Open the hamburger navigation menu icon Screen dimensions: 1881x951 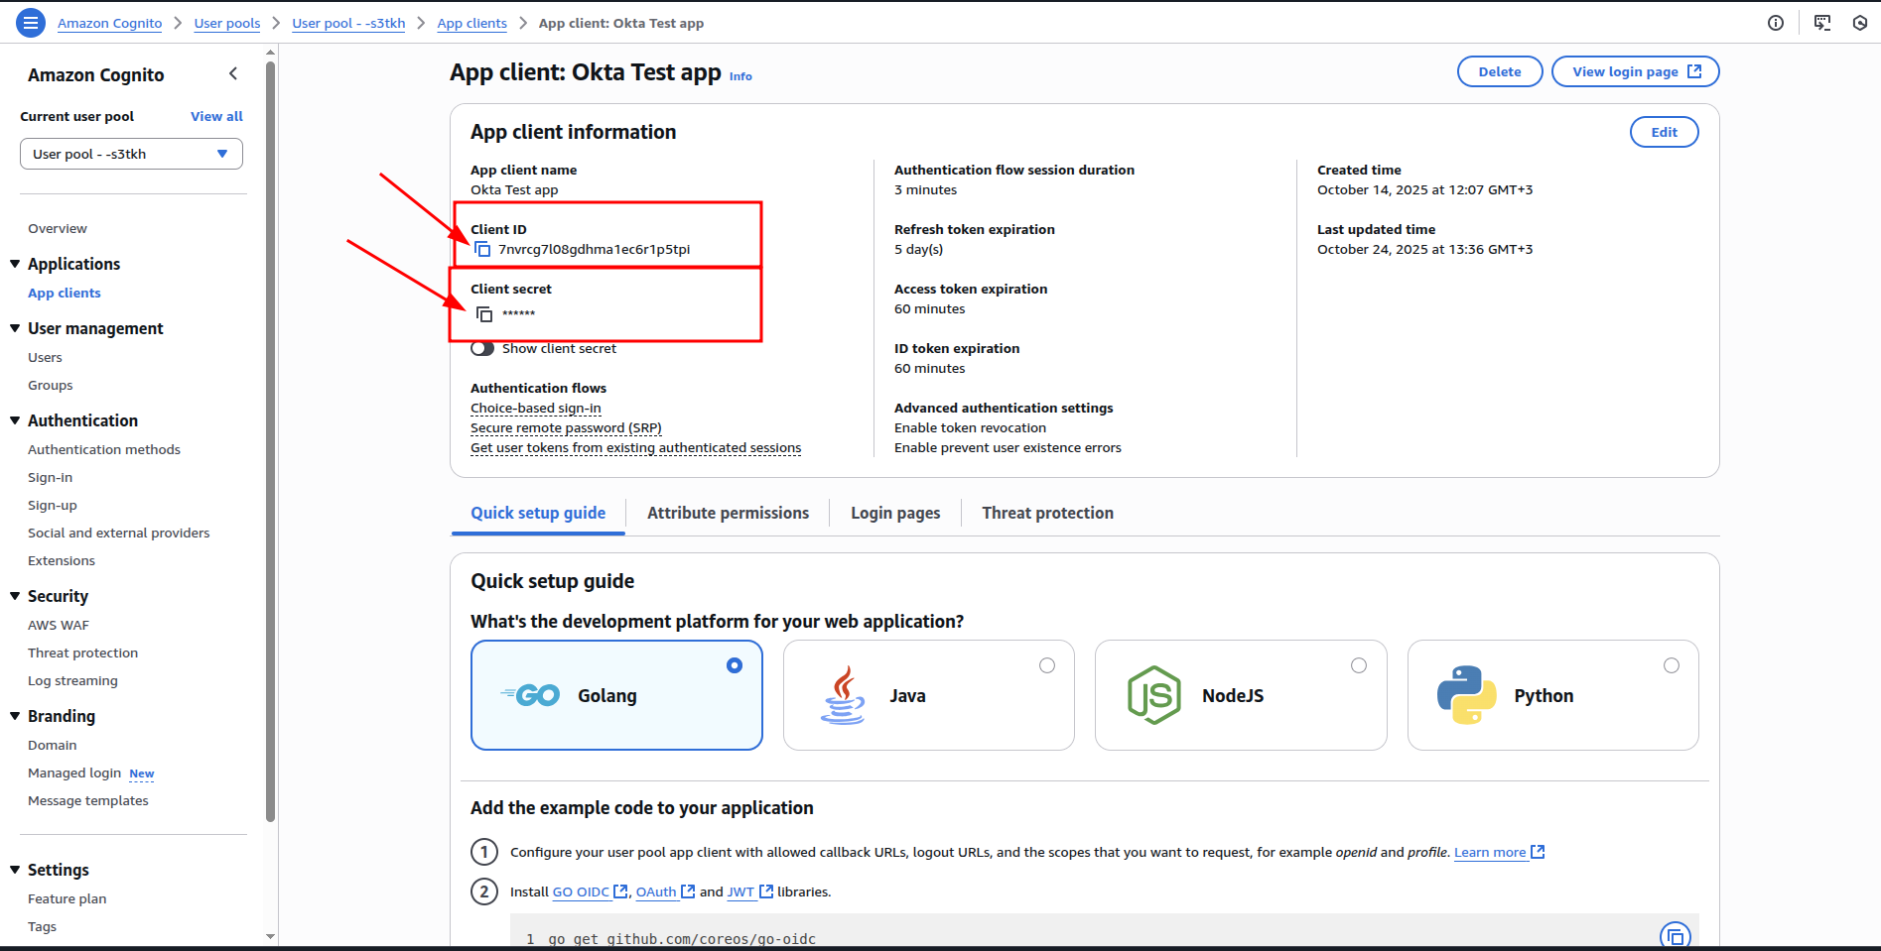(31, 23)
